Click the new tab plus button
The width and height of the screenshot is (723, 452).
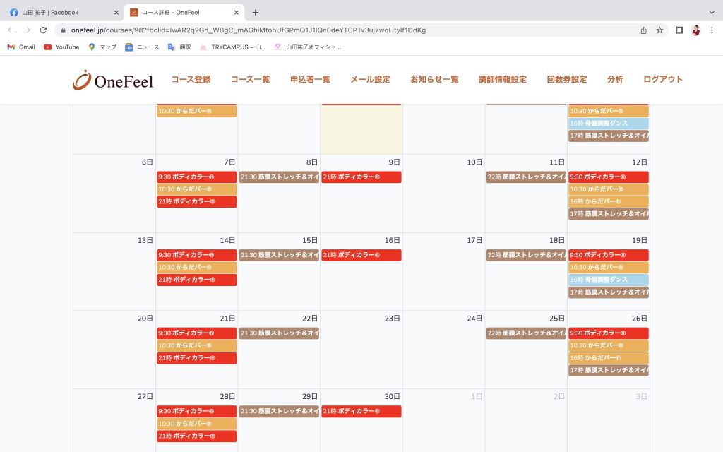(256, 12)
